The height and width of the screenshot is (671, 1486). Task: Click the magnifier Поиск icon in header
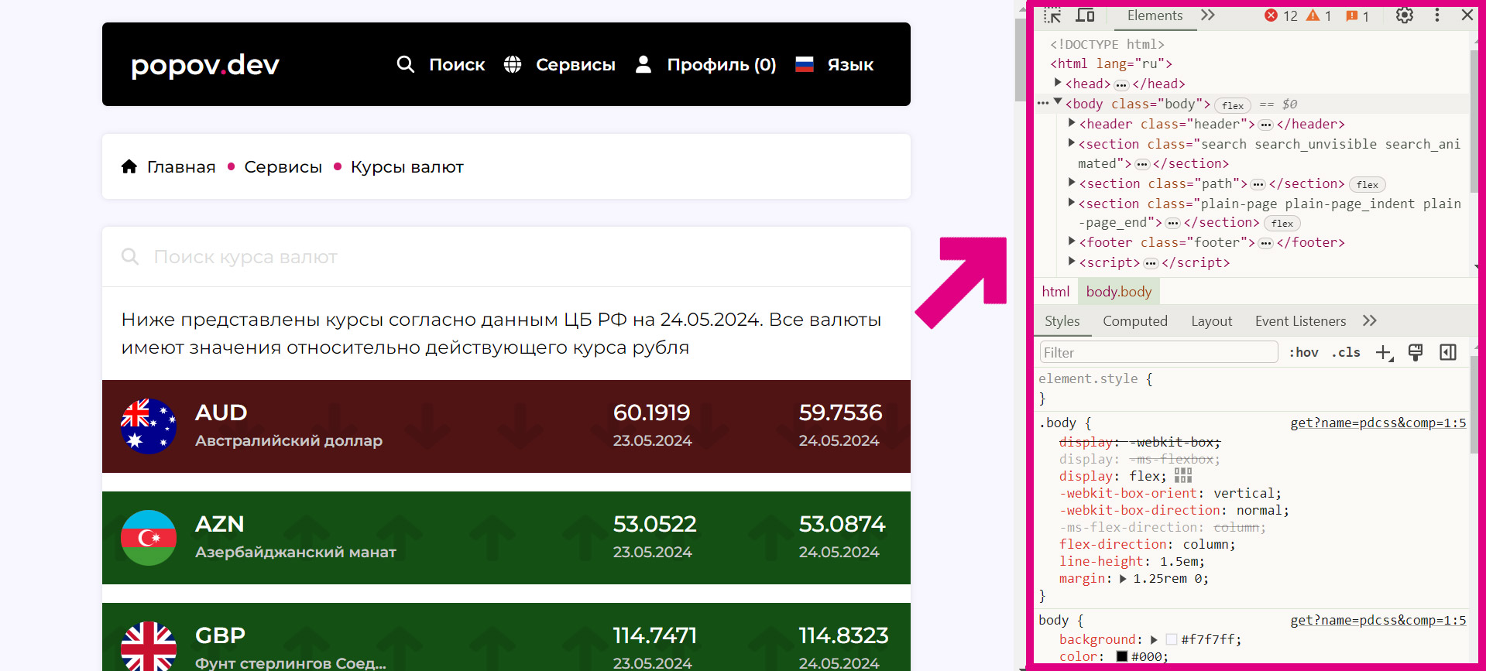click(406, 64)
